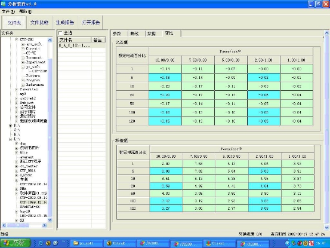Click 比差值 cell row 120, column 1.00/1.00
The width and height of the screenshot is (330, 248).
click(x=297, y=121)
